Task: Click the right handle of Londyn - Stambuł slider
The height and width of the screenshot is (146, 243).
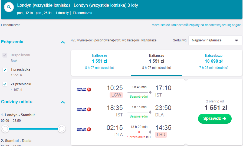Action: 62,129
